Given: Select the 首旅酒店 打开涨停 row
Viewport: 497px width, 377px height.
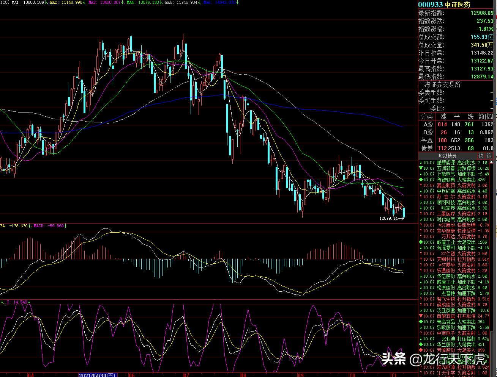Looking at the screenshot, I should click(454, 316).
